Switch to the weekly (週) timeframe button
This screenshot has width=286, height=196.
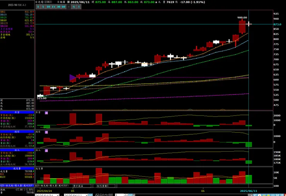tap(74, 7)
